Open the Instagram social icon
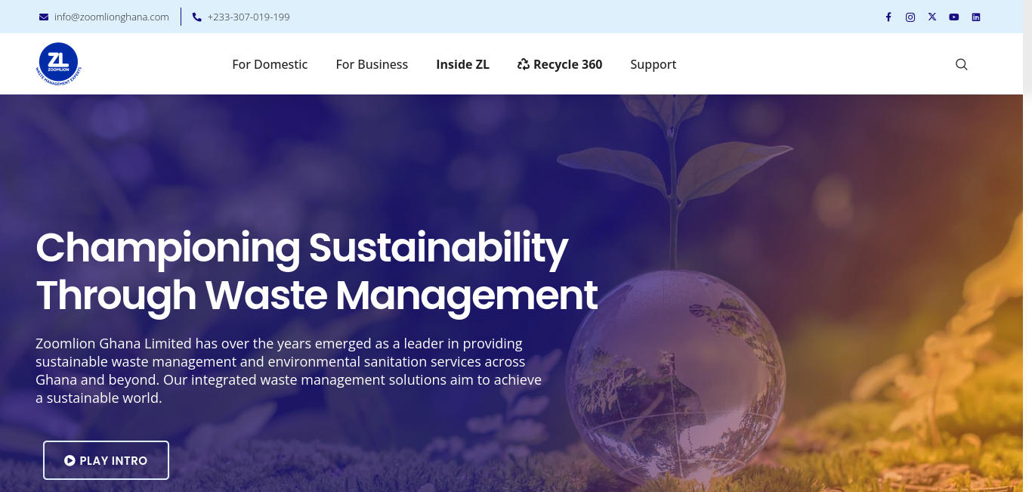The height and width of the screenshot is (492, 1032). pos(910,17)
